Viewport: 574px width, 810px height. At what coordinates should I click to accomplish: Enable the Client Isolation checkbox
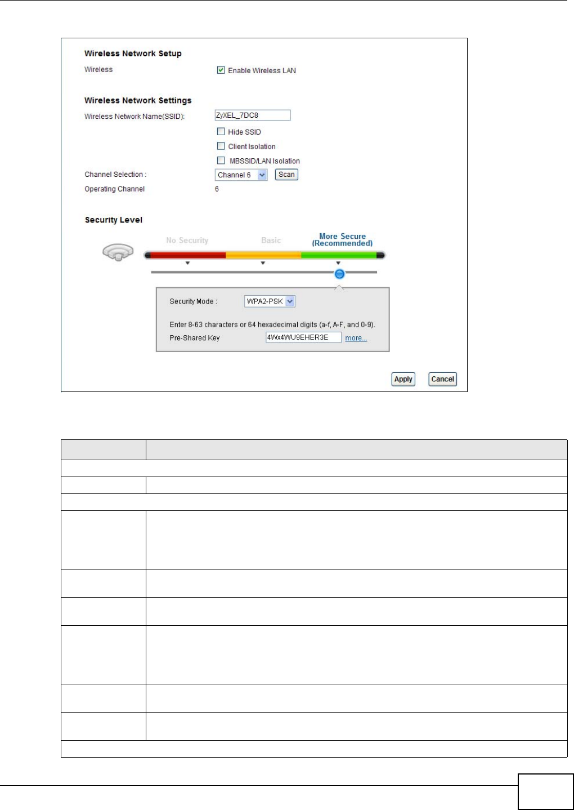(221, 146)
